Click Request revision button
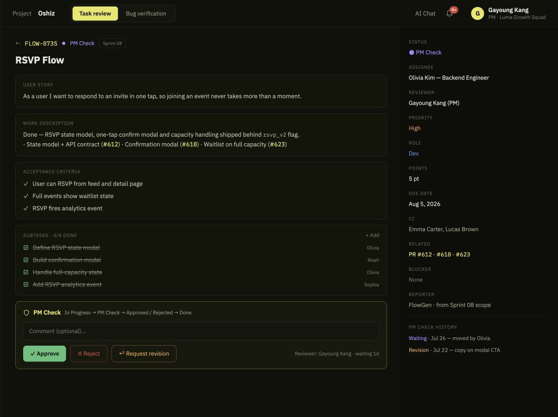Image resolution: width=558 pixels, height=417 pixels. tap(144, 354)
